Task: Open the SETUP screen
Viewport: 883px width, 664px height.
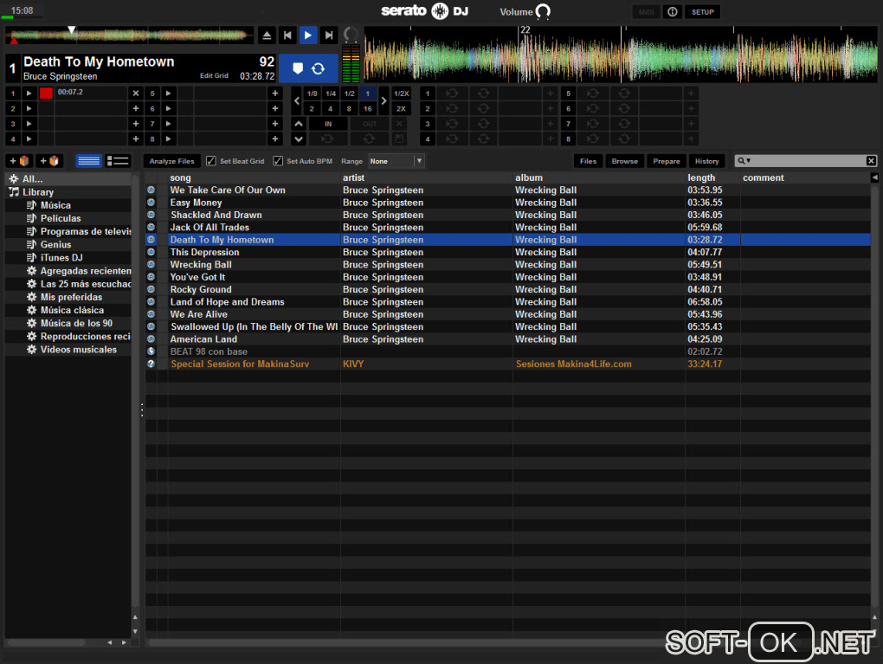Action: pos(702,12)
